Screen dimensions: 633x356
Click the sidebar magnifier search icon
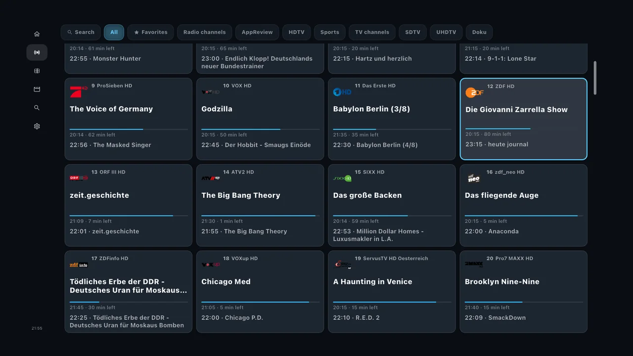coord(37,108)
